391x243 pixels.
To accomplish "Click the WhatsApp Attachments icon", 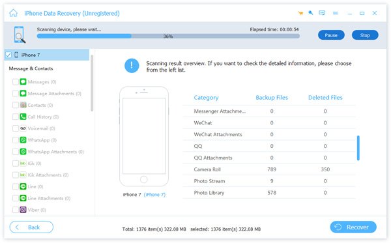I will (23, 152).
